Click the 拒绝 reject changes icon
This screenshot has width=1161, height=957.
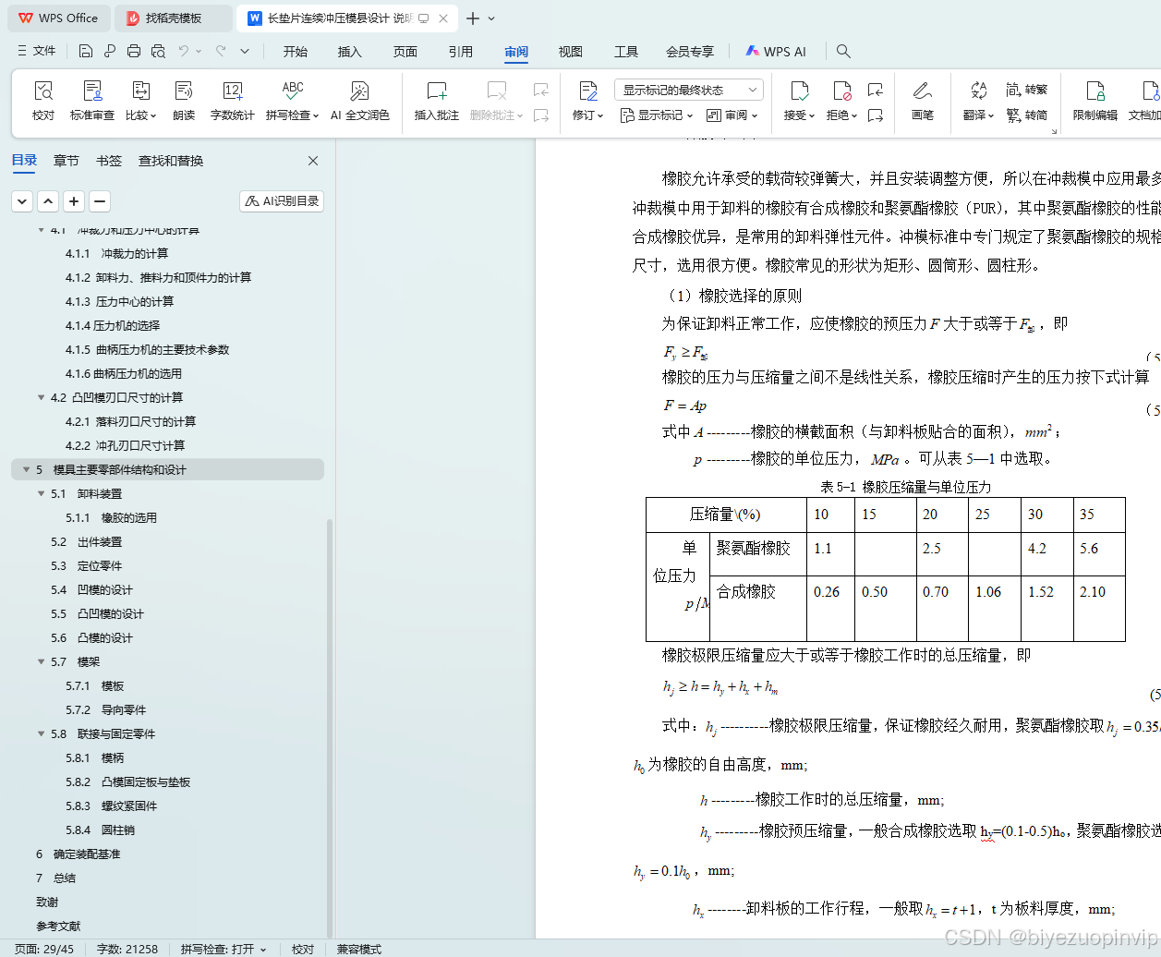[842, 91]
